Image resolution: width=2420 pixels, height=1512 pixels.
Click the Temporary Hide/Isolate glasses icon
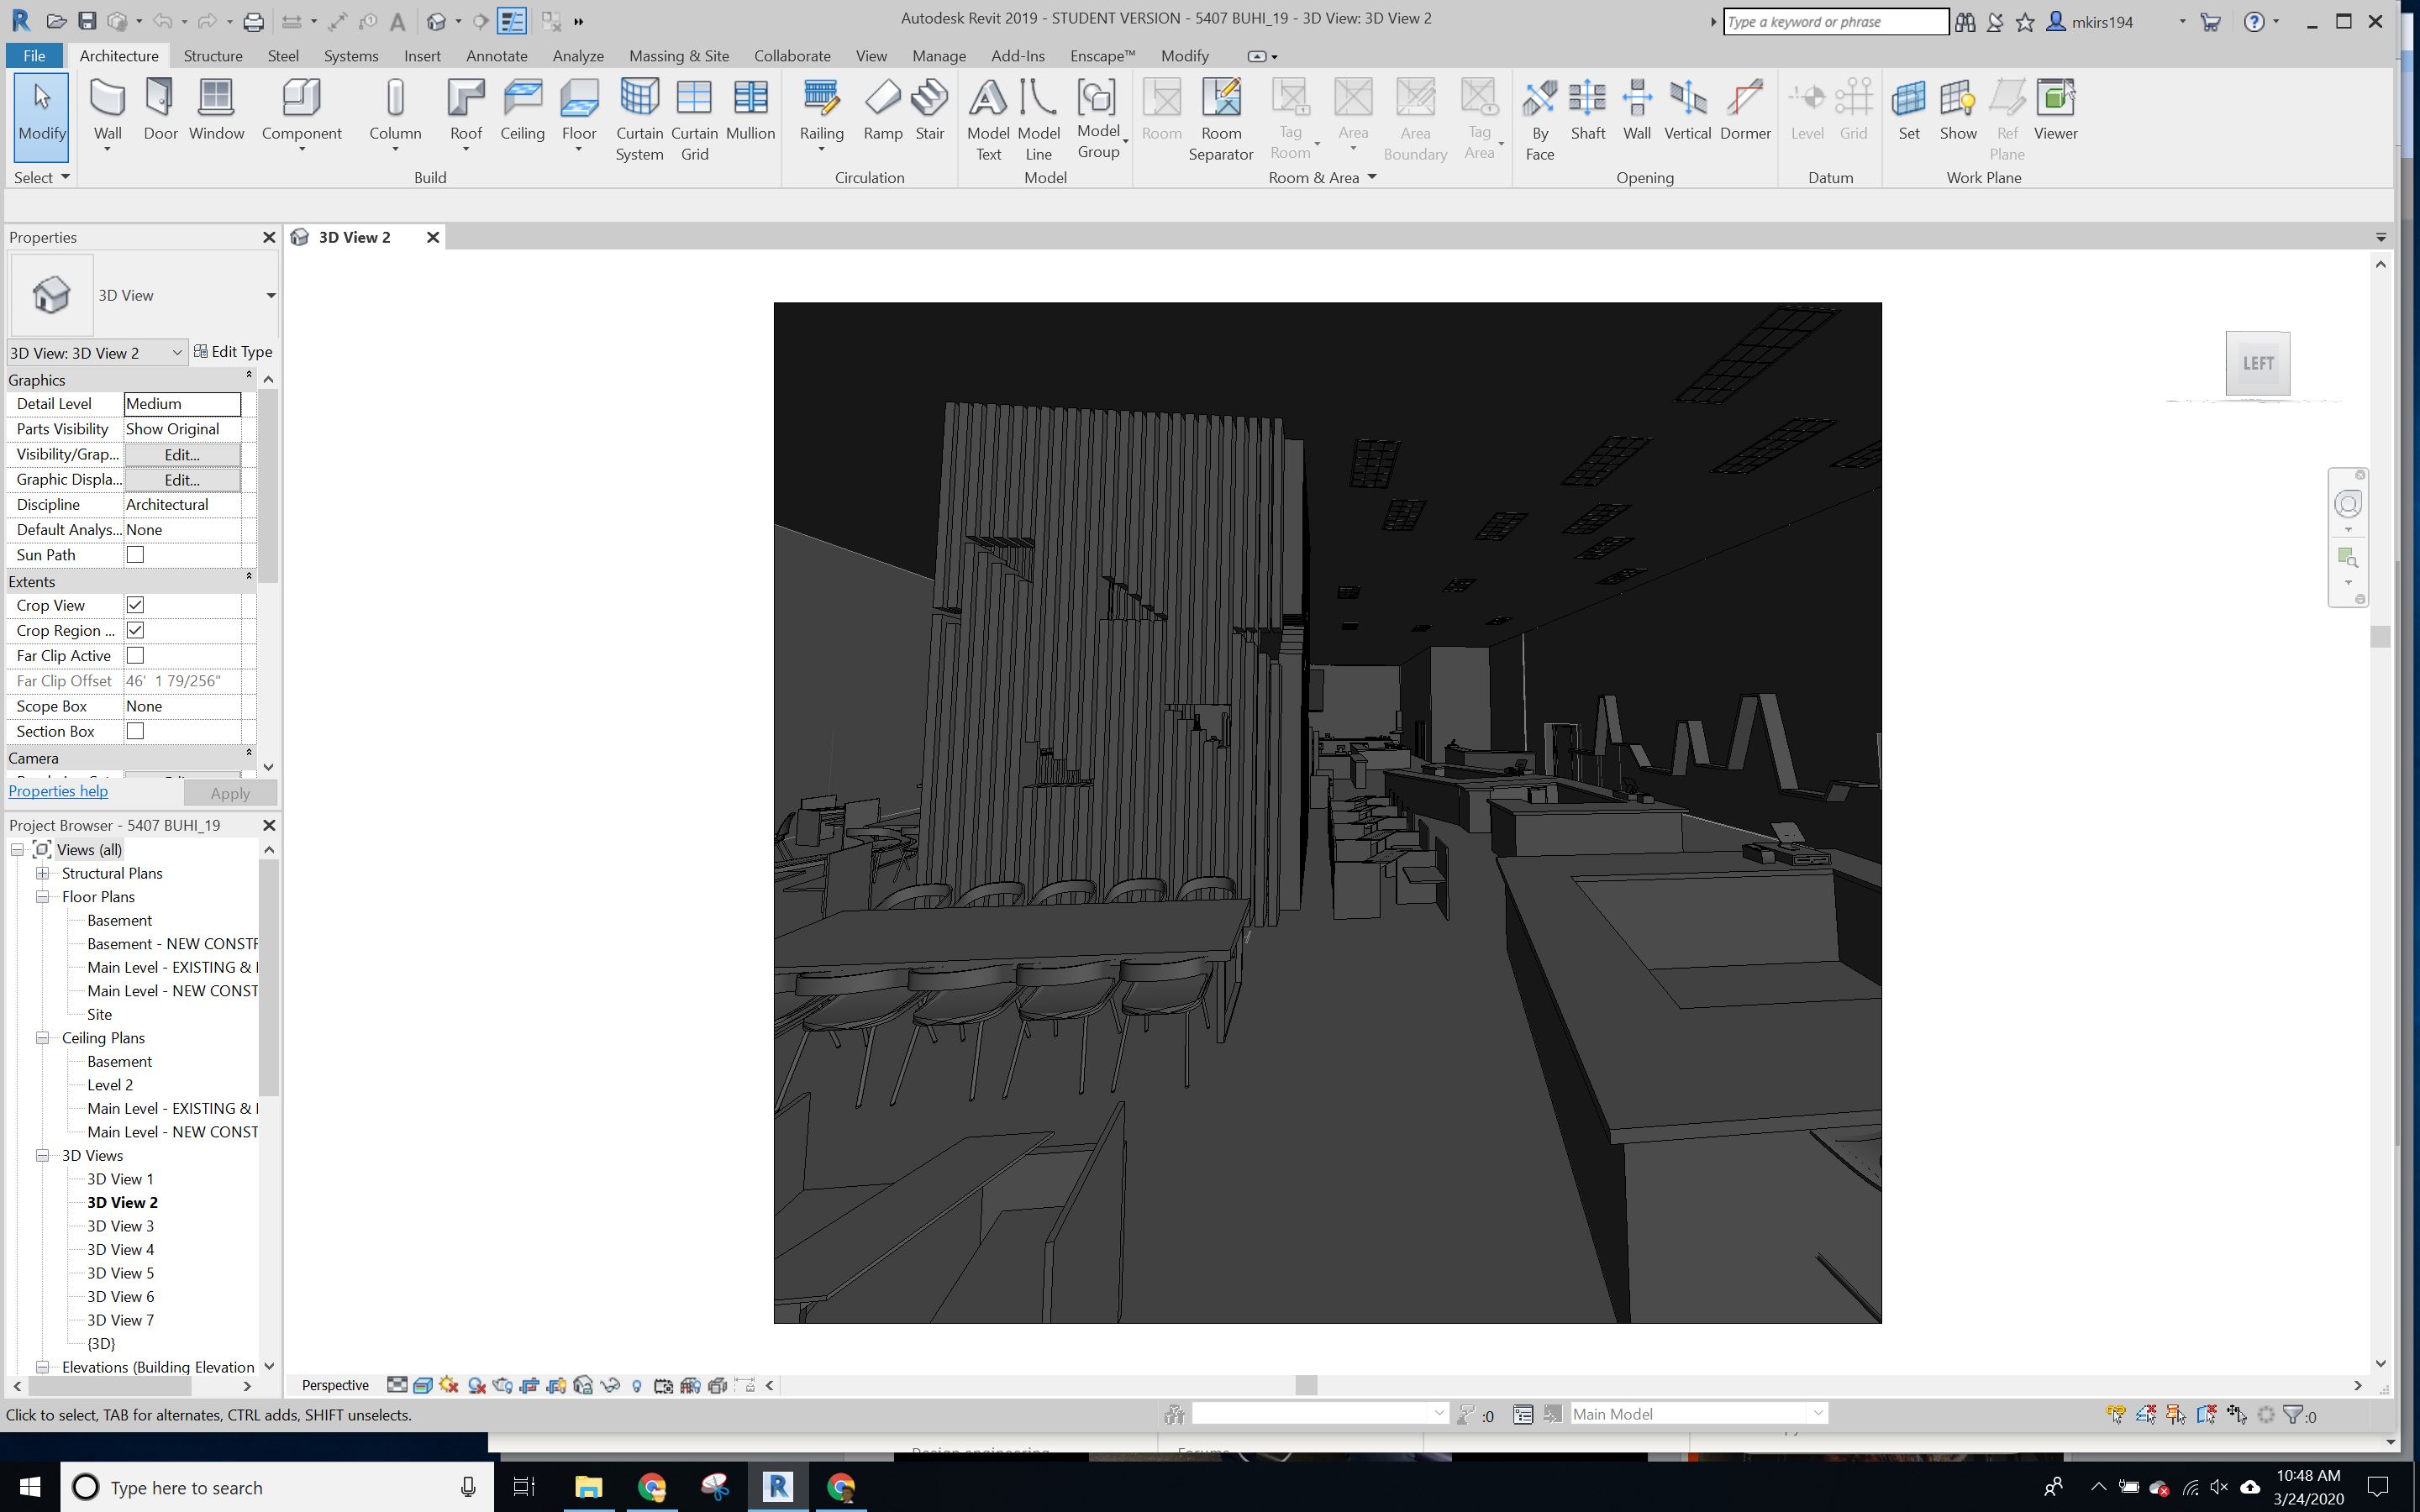[x=610, y=1387]
